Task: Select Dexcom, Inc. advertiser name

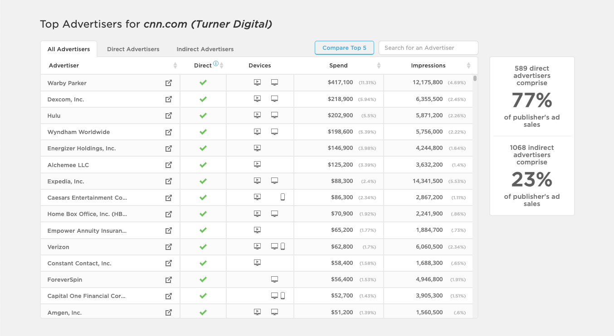Action: (x=66, y=99)
